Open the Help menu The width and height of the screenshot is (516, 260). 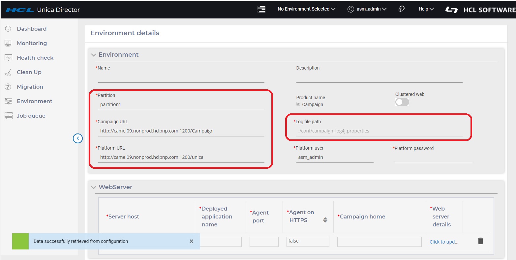[426, 9]
